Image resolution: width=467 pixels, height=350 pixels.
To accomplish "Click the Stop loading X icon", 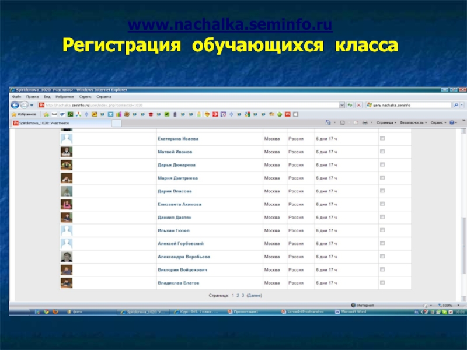I will pyautogui.click(x=357, y=105).
